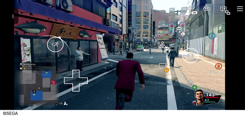Tap the player arrow on the minimap
Image resolution: width=245 pixels, height=119 pixels.
(39, 88)
